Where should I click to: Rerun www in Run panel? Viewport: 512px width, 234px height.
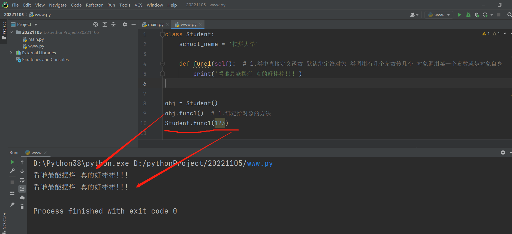click(12, 162)
